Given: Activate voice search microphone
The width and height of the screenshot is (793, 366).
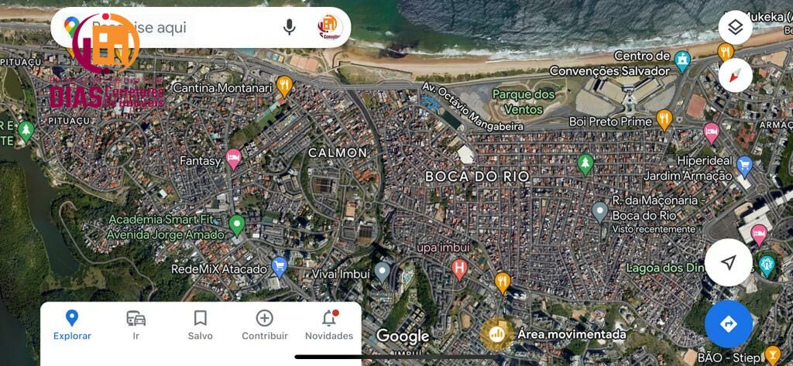Looking at the screenshot, I should (x=290, y=27).
